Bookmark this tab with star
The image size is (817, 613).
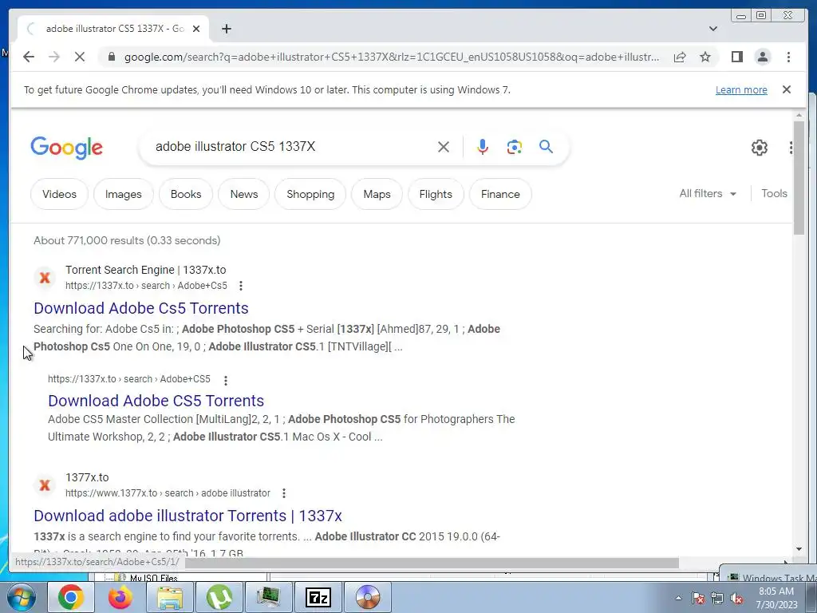tap(705, 57)
